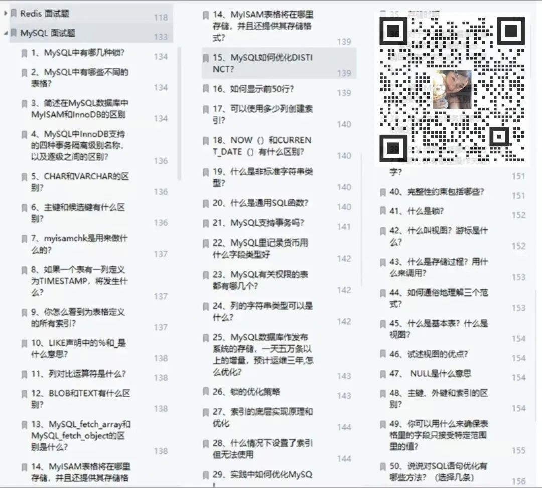This screenshot has height=488, width=542.
Task: Open 44、如何通俗地理解三个范式
Action: tap(439, 298)
